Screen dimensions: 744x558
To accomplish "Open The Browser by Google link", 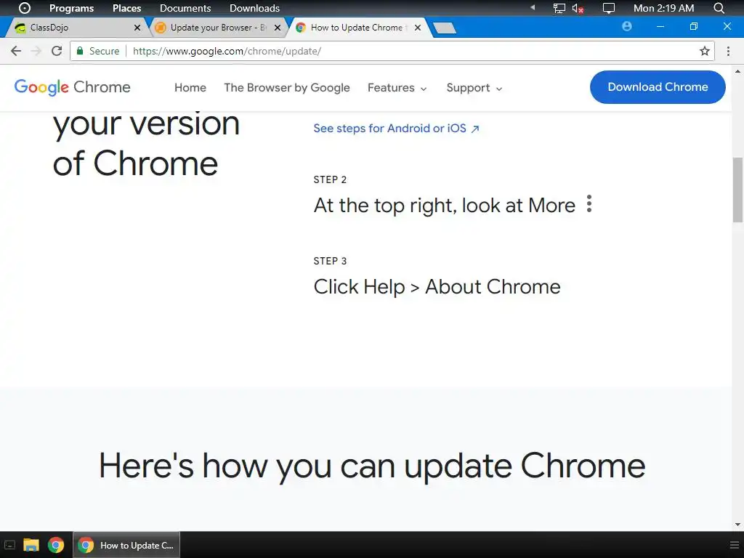I will click(287, 88).
